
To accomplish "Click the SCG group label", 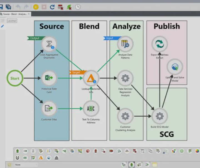I will click(x=167, y=134).
